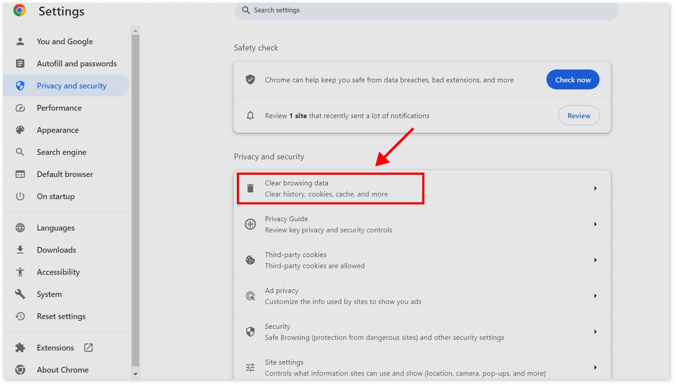Click the Check now button
This screenshot has height=385, width=675.
pyautogui.click(x=573, y=80)
